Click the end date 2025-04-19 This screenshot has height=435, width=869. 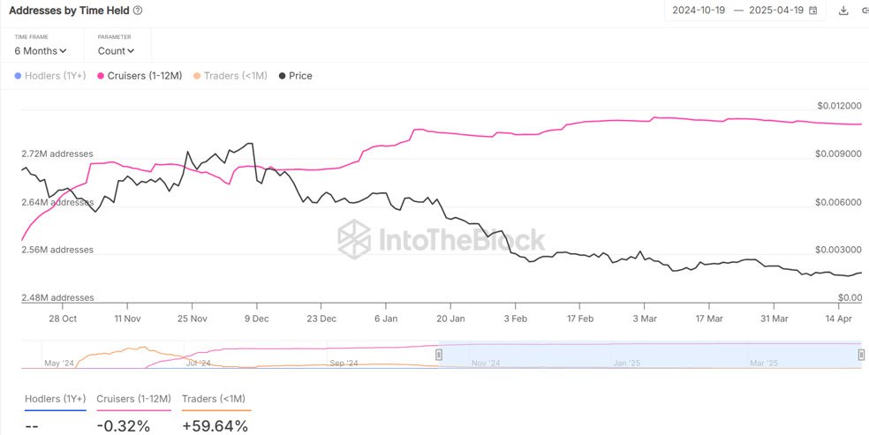tap(776, 11)
